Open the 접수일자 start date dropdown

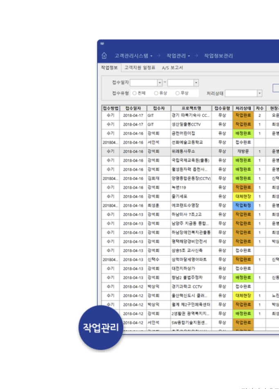[x=160, y=83]
